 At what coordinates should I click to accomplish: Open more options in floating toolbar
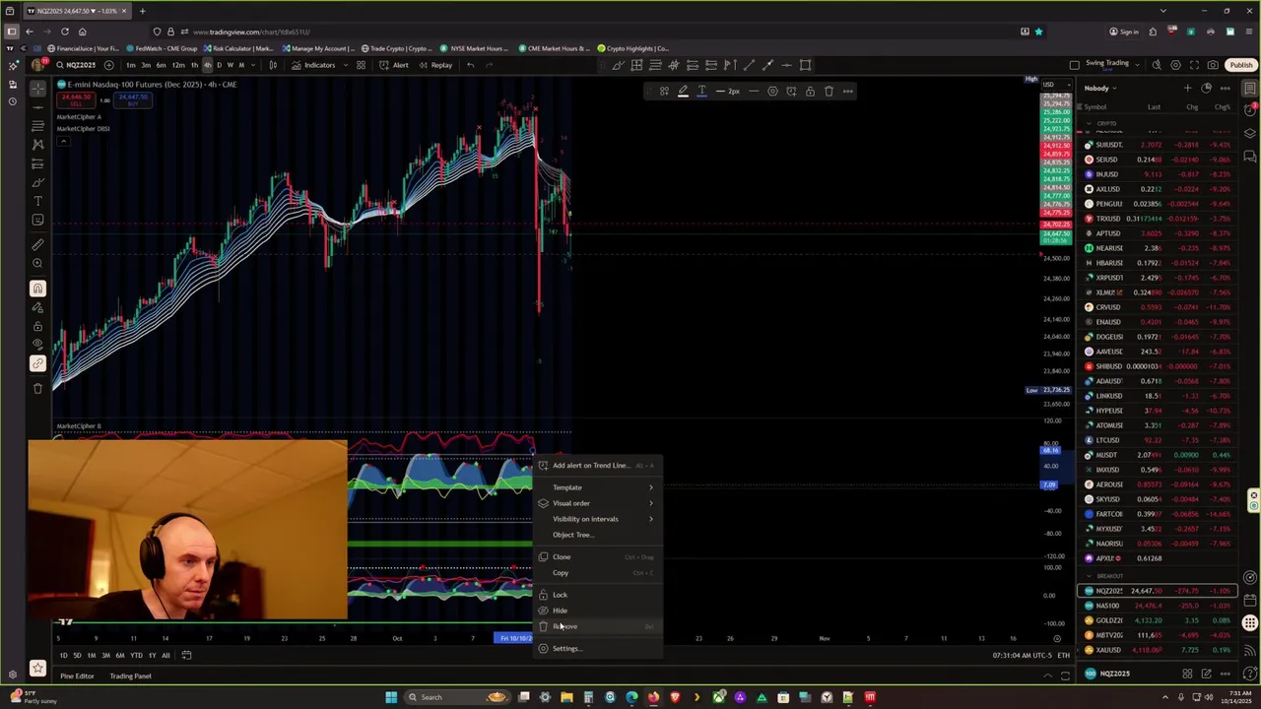click(x=847, y=92)
